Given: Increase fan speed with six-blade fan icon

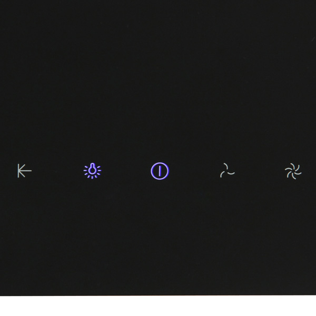Looking at the screenshot, I should point(293,171).
